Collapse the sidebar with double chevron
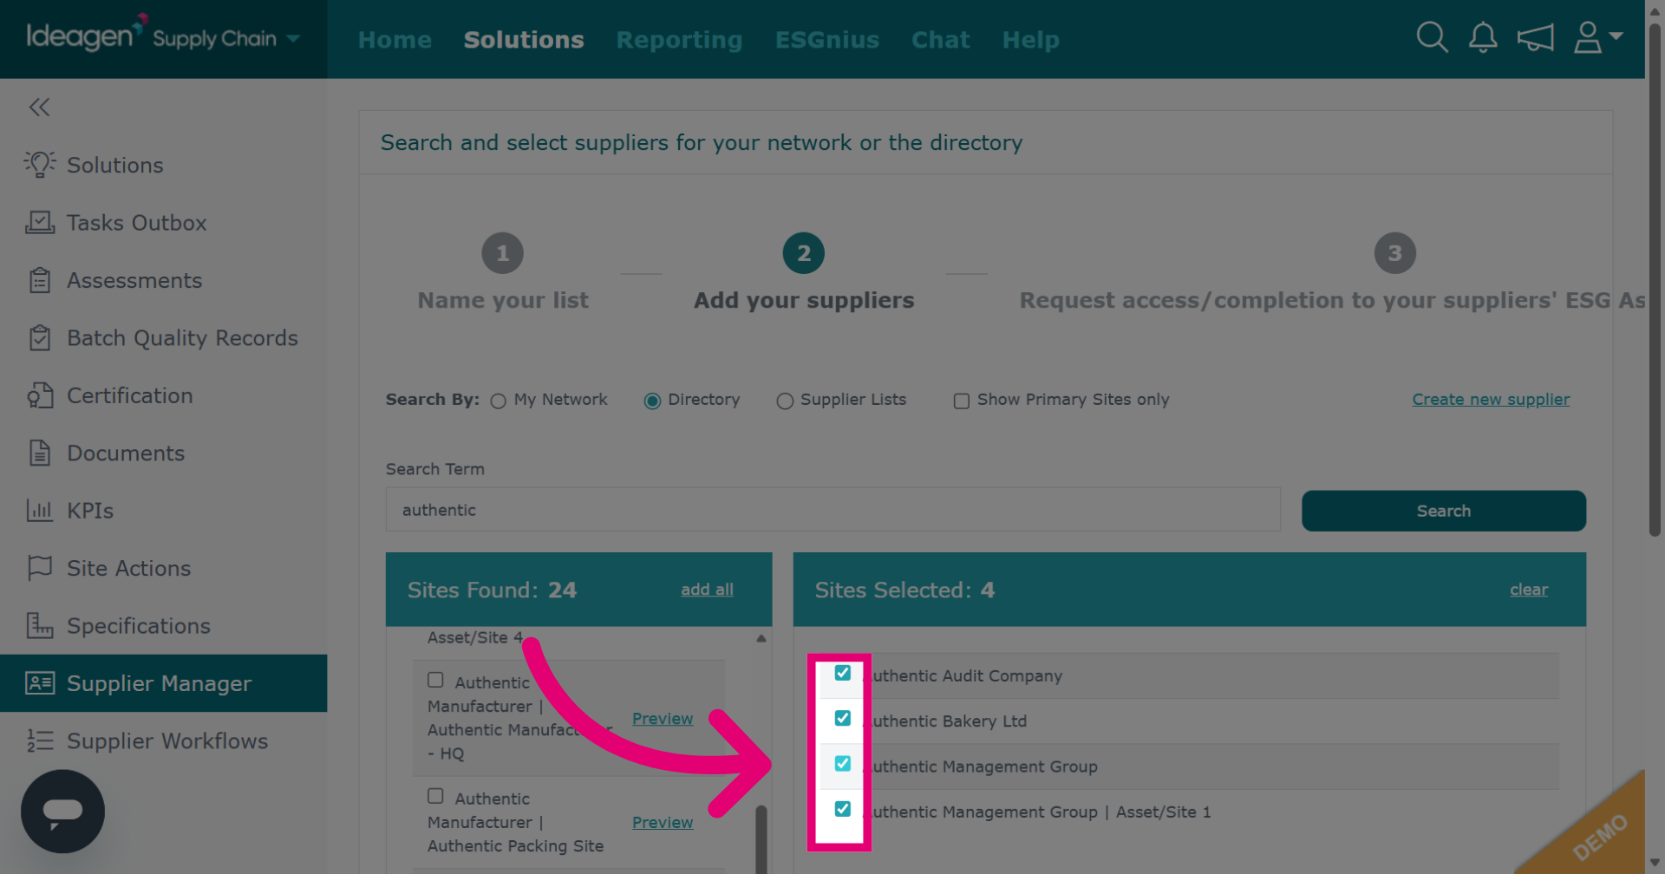 pyautogui.click(x=39, y=107)
